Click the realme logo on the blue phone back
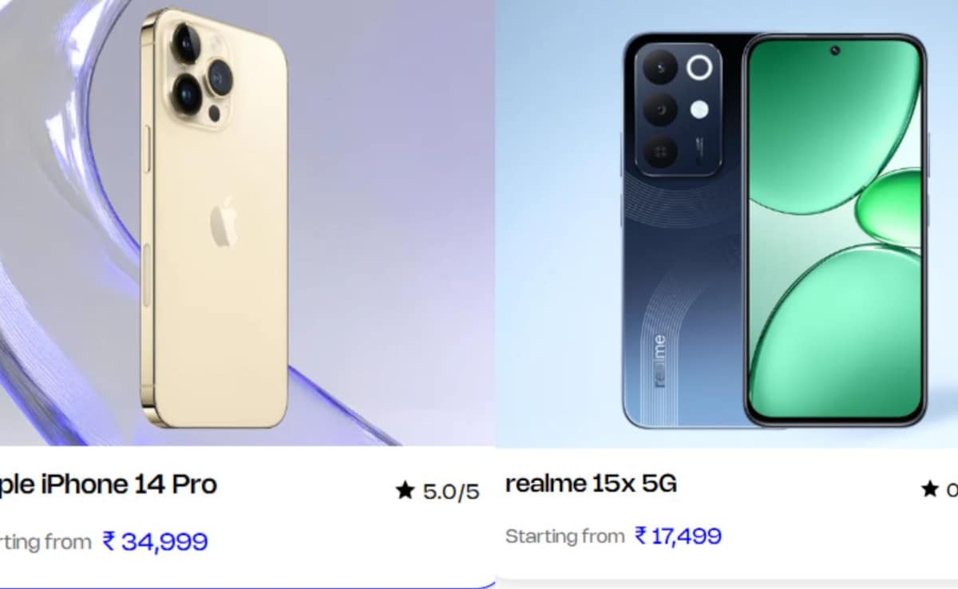This screenshot has width=958, height=589. click(659, 362)
